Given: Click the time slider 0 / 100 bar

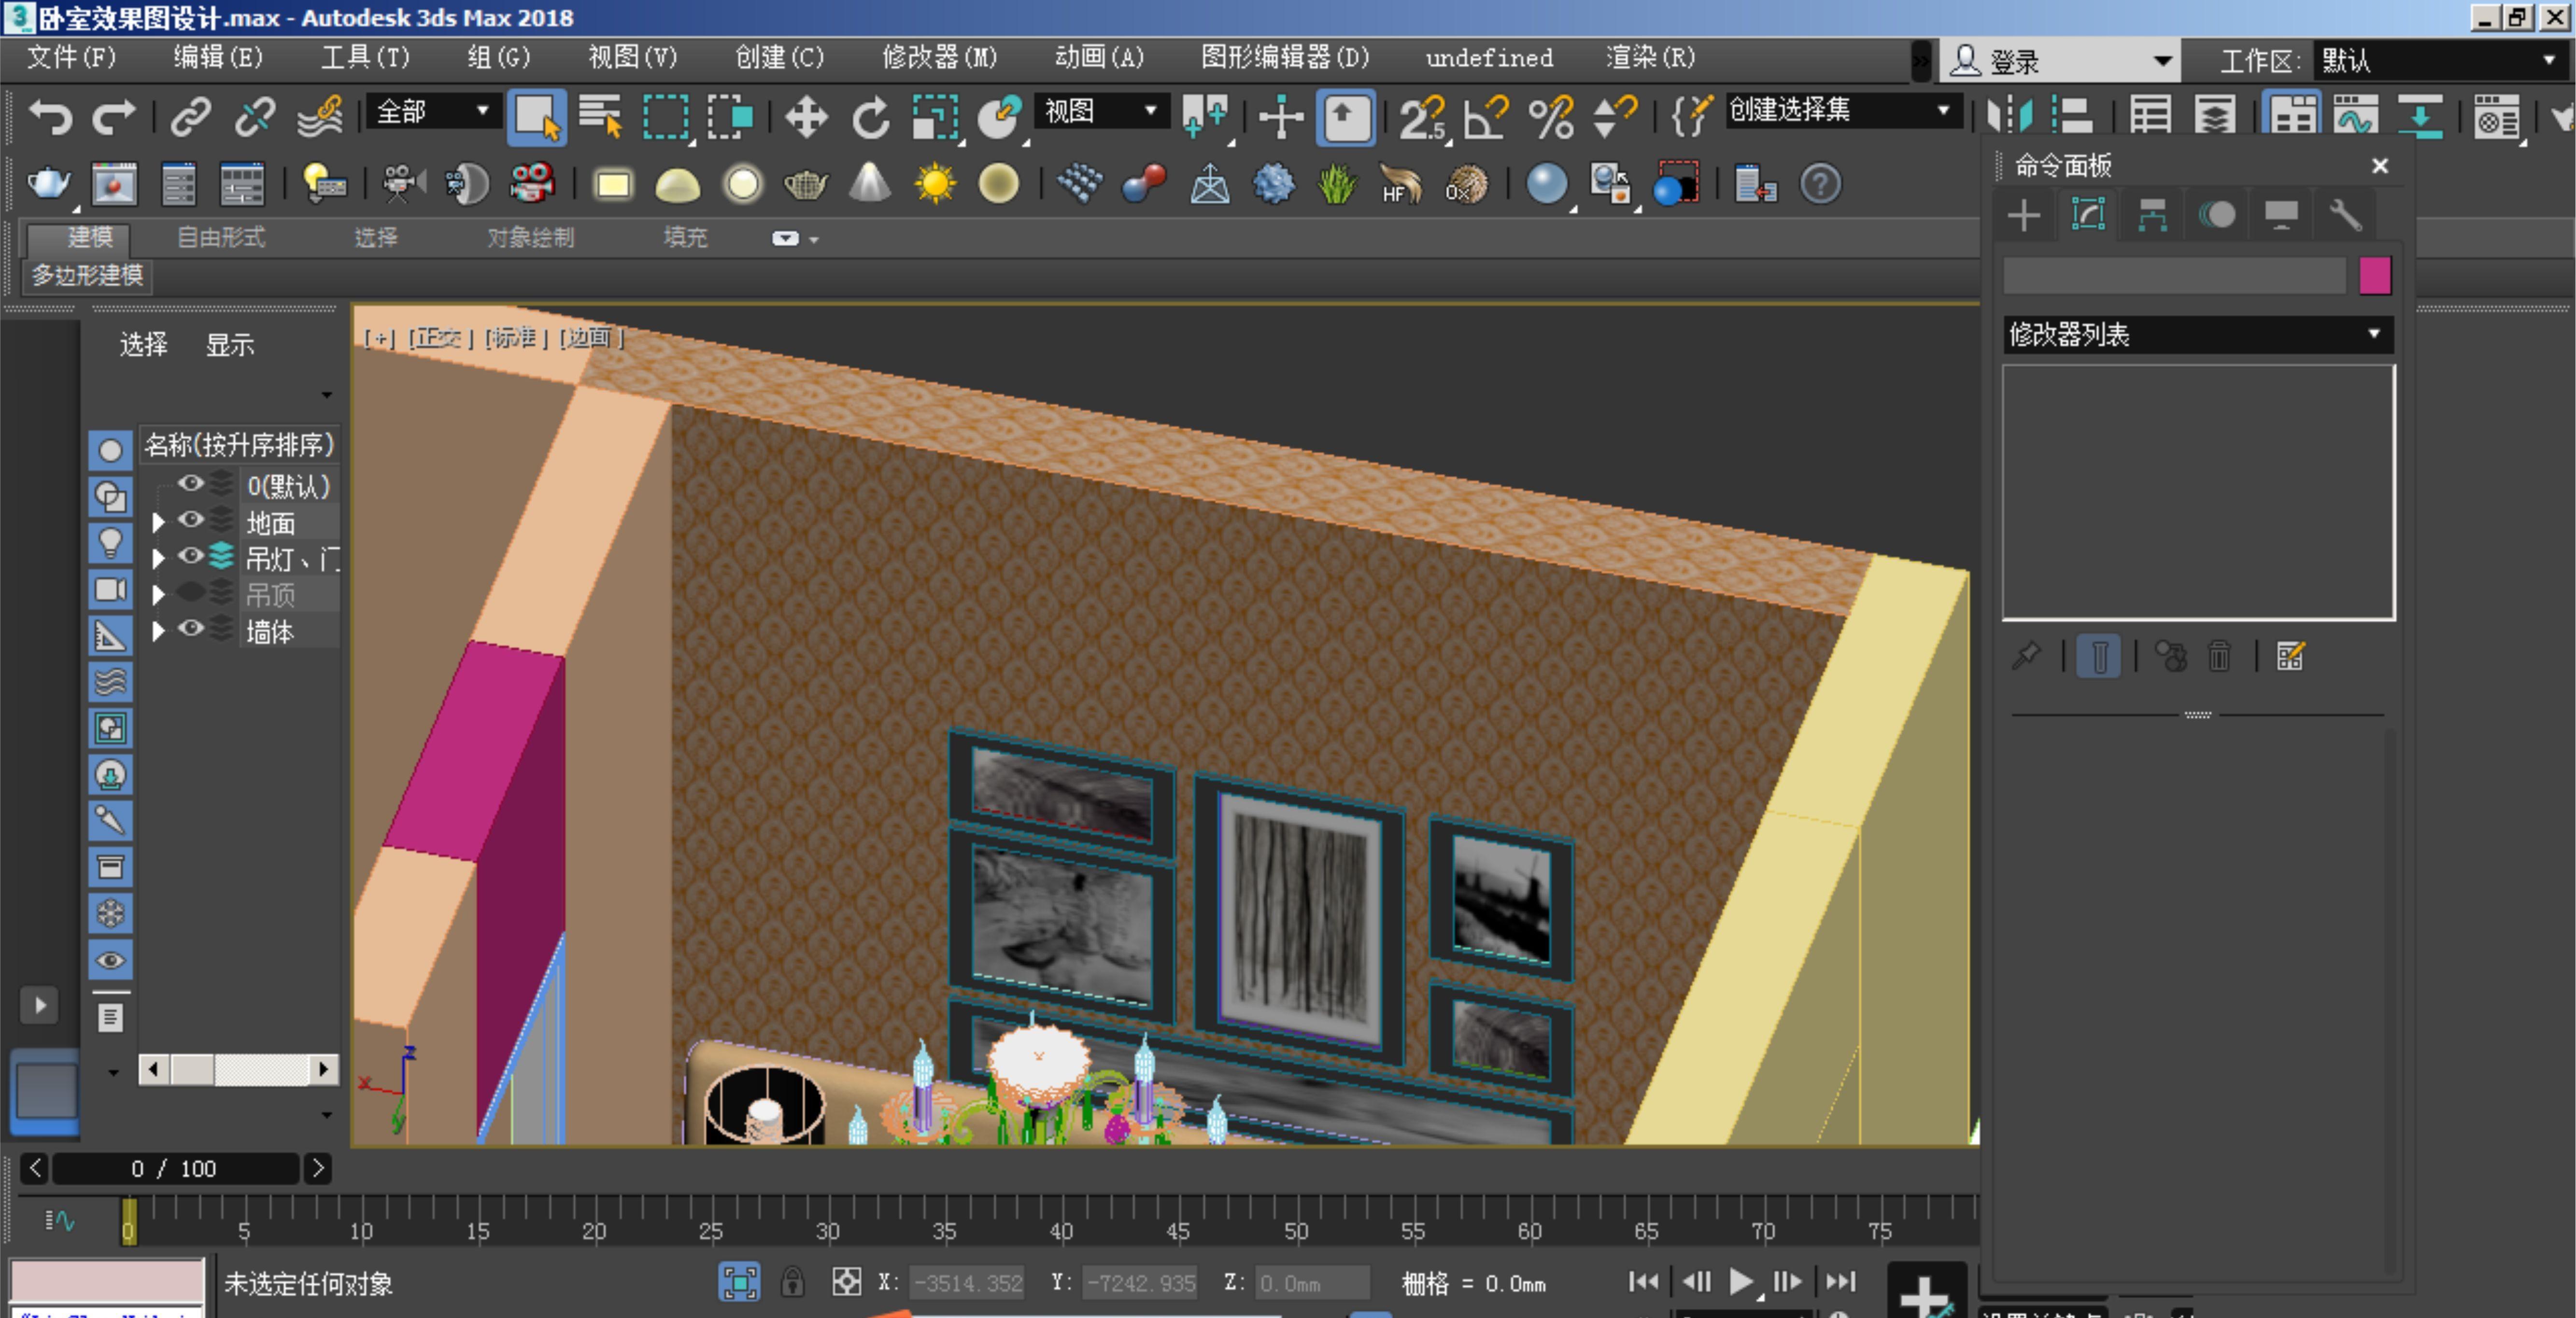Looking at the screenshot, I should 175,1168.
